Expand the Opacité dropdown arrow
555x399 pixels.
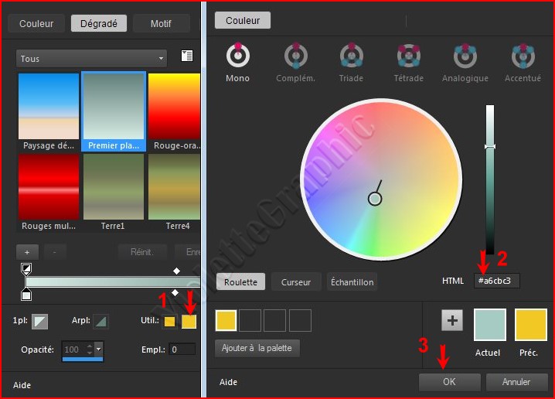point(98,350)
